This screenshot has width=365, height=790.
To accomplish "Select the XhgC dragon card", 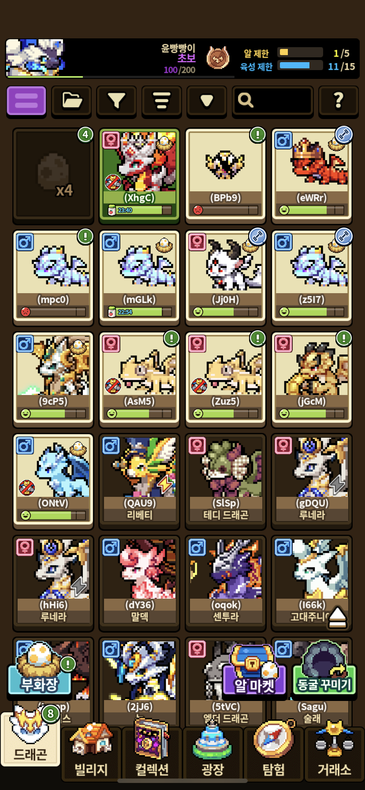I will click(x=139, y=175).
